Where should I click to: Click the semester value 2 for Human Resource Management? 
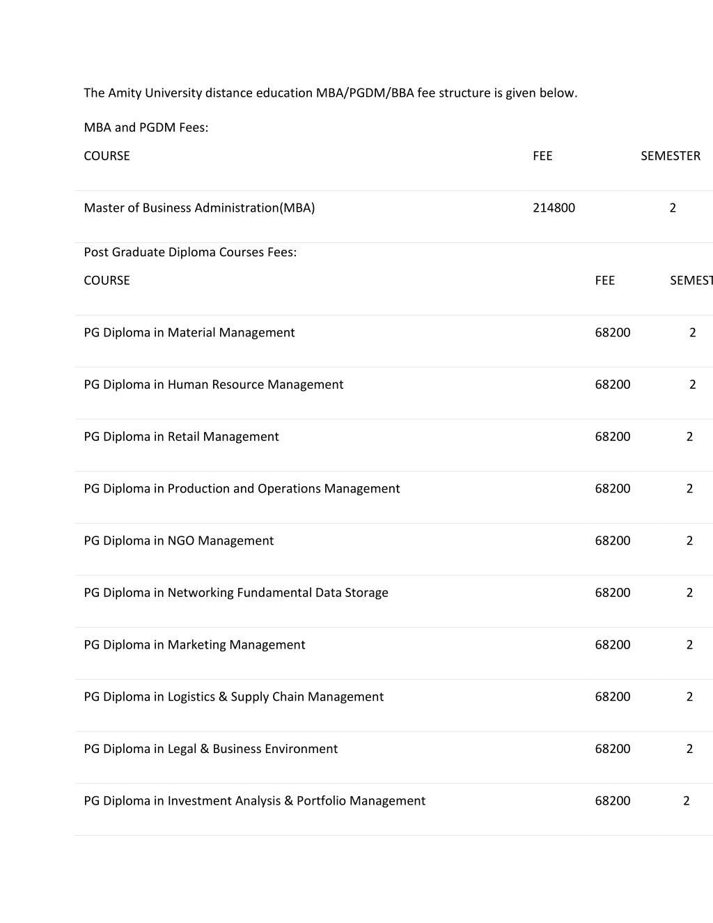point(693,385)
